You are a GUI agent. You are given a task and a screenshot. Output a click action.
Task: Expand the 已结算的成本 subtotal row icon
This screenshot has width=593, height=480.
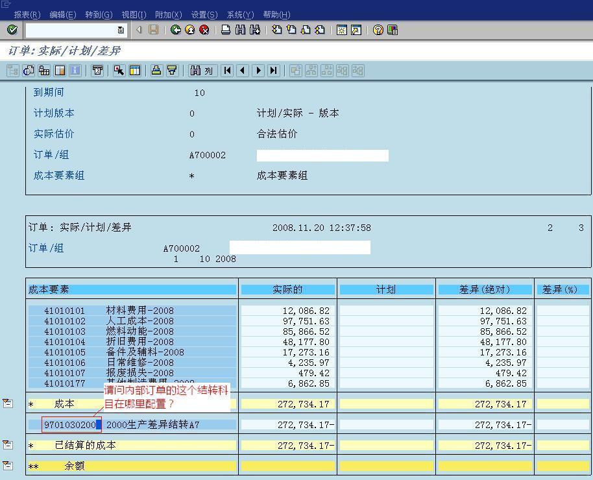click(x=8, y=445)
